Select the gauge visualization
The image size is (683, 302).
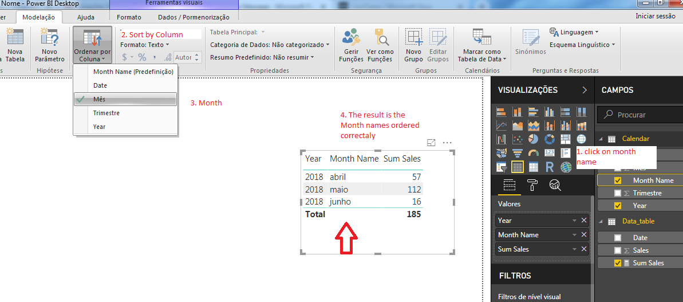pos(533,153)
